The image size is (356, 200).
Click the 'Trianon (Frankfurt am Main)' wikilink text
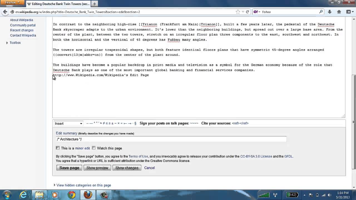(x=170, y=24)
